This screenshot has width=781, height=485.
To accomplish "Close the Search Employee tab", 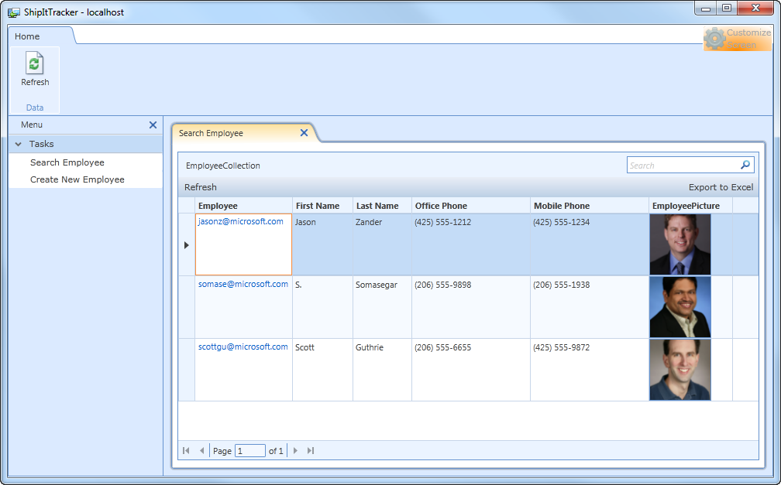I will point(304,132).
